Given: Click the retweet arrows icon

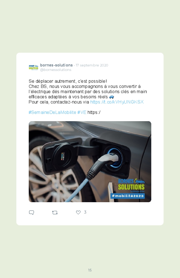Looking at the screenshot, I should coord(55,213).
